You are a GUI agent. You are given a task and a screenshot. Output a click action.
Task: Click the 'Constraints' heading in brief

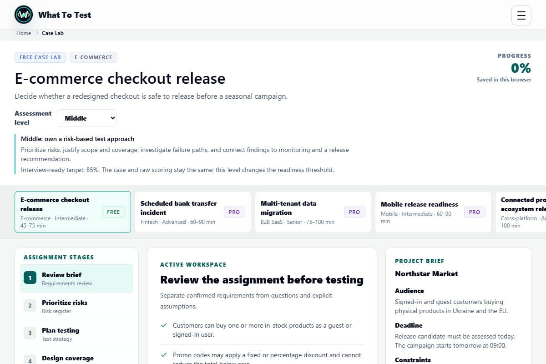413,360
